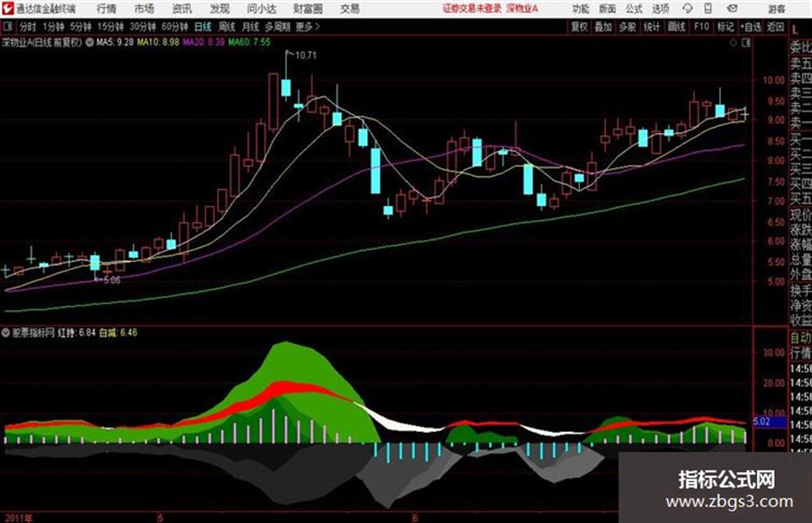
Task: Open the 交易 menu
Action: point(350,9)
